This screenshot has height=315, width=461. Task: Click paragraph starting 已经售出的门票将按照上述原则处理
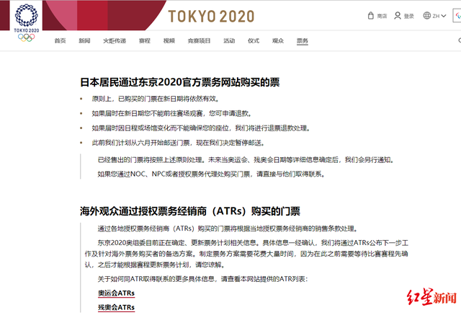pos(246,160)
